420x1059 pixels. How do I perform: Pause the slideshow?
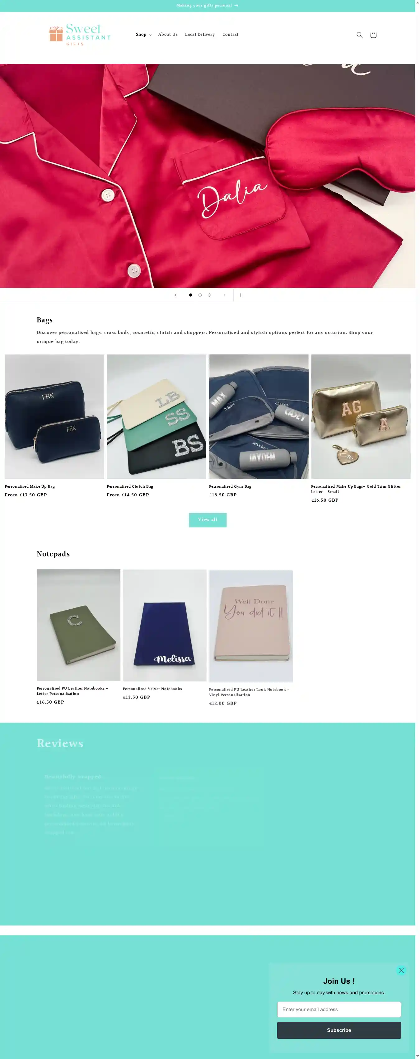[241, 295]
